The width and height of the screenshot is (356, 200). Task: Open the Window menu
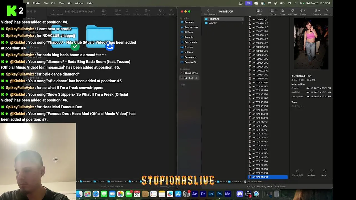point(79,3)
